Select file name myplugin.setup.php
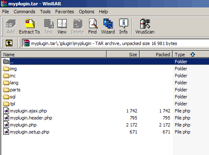The height and width of the screenshot is (155, 209). [30, 132]
